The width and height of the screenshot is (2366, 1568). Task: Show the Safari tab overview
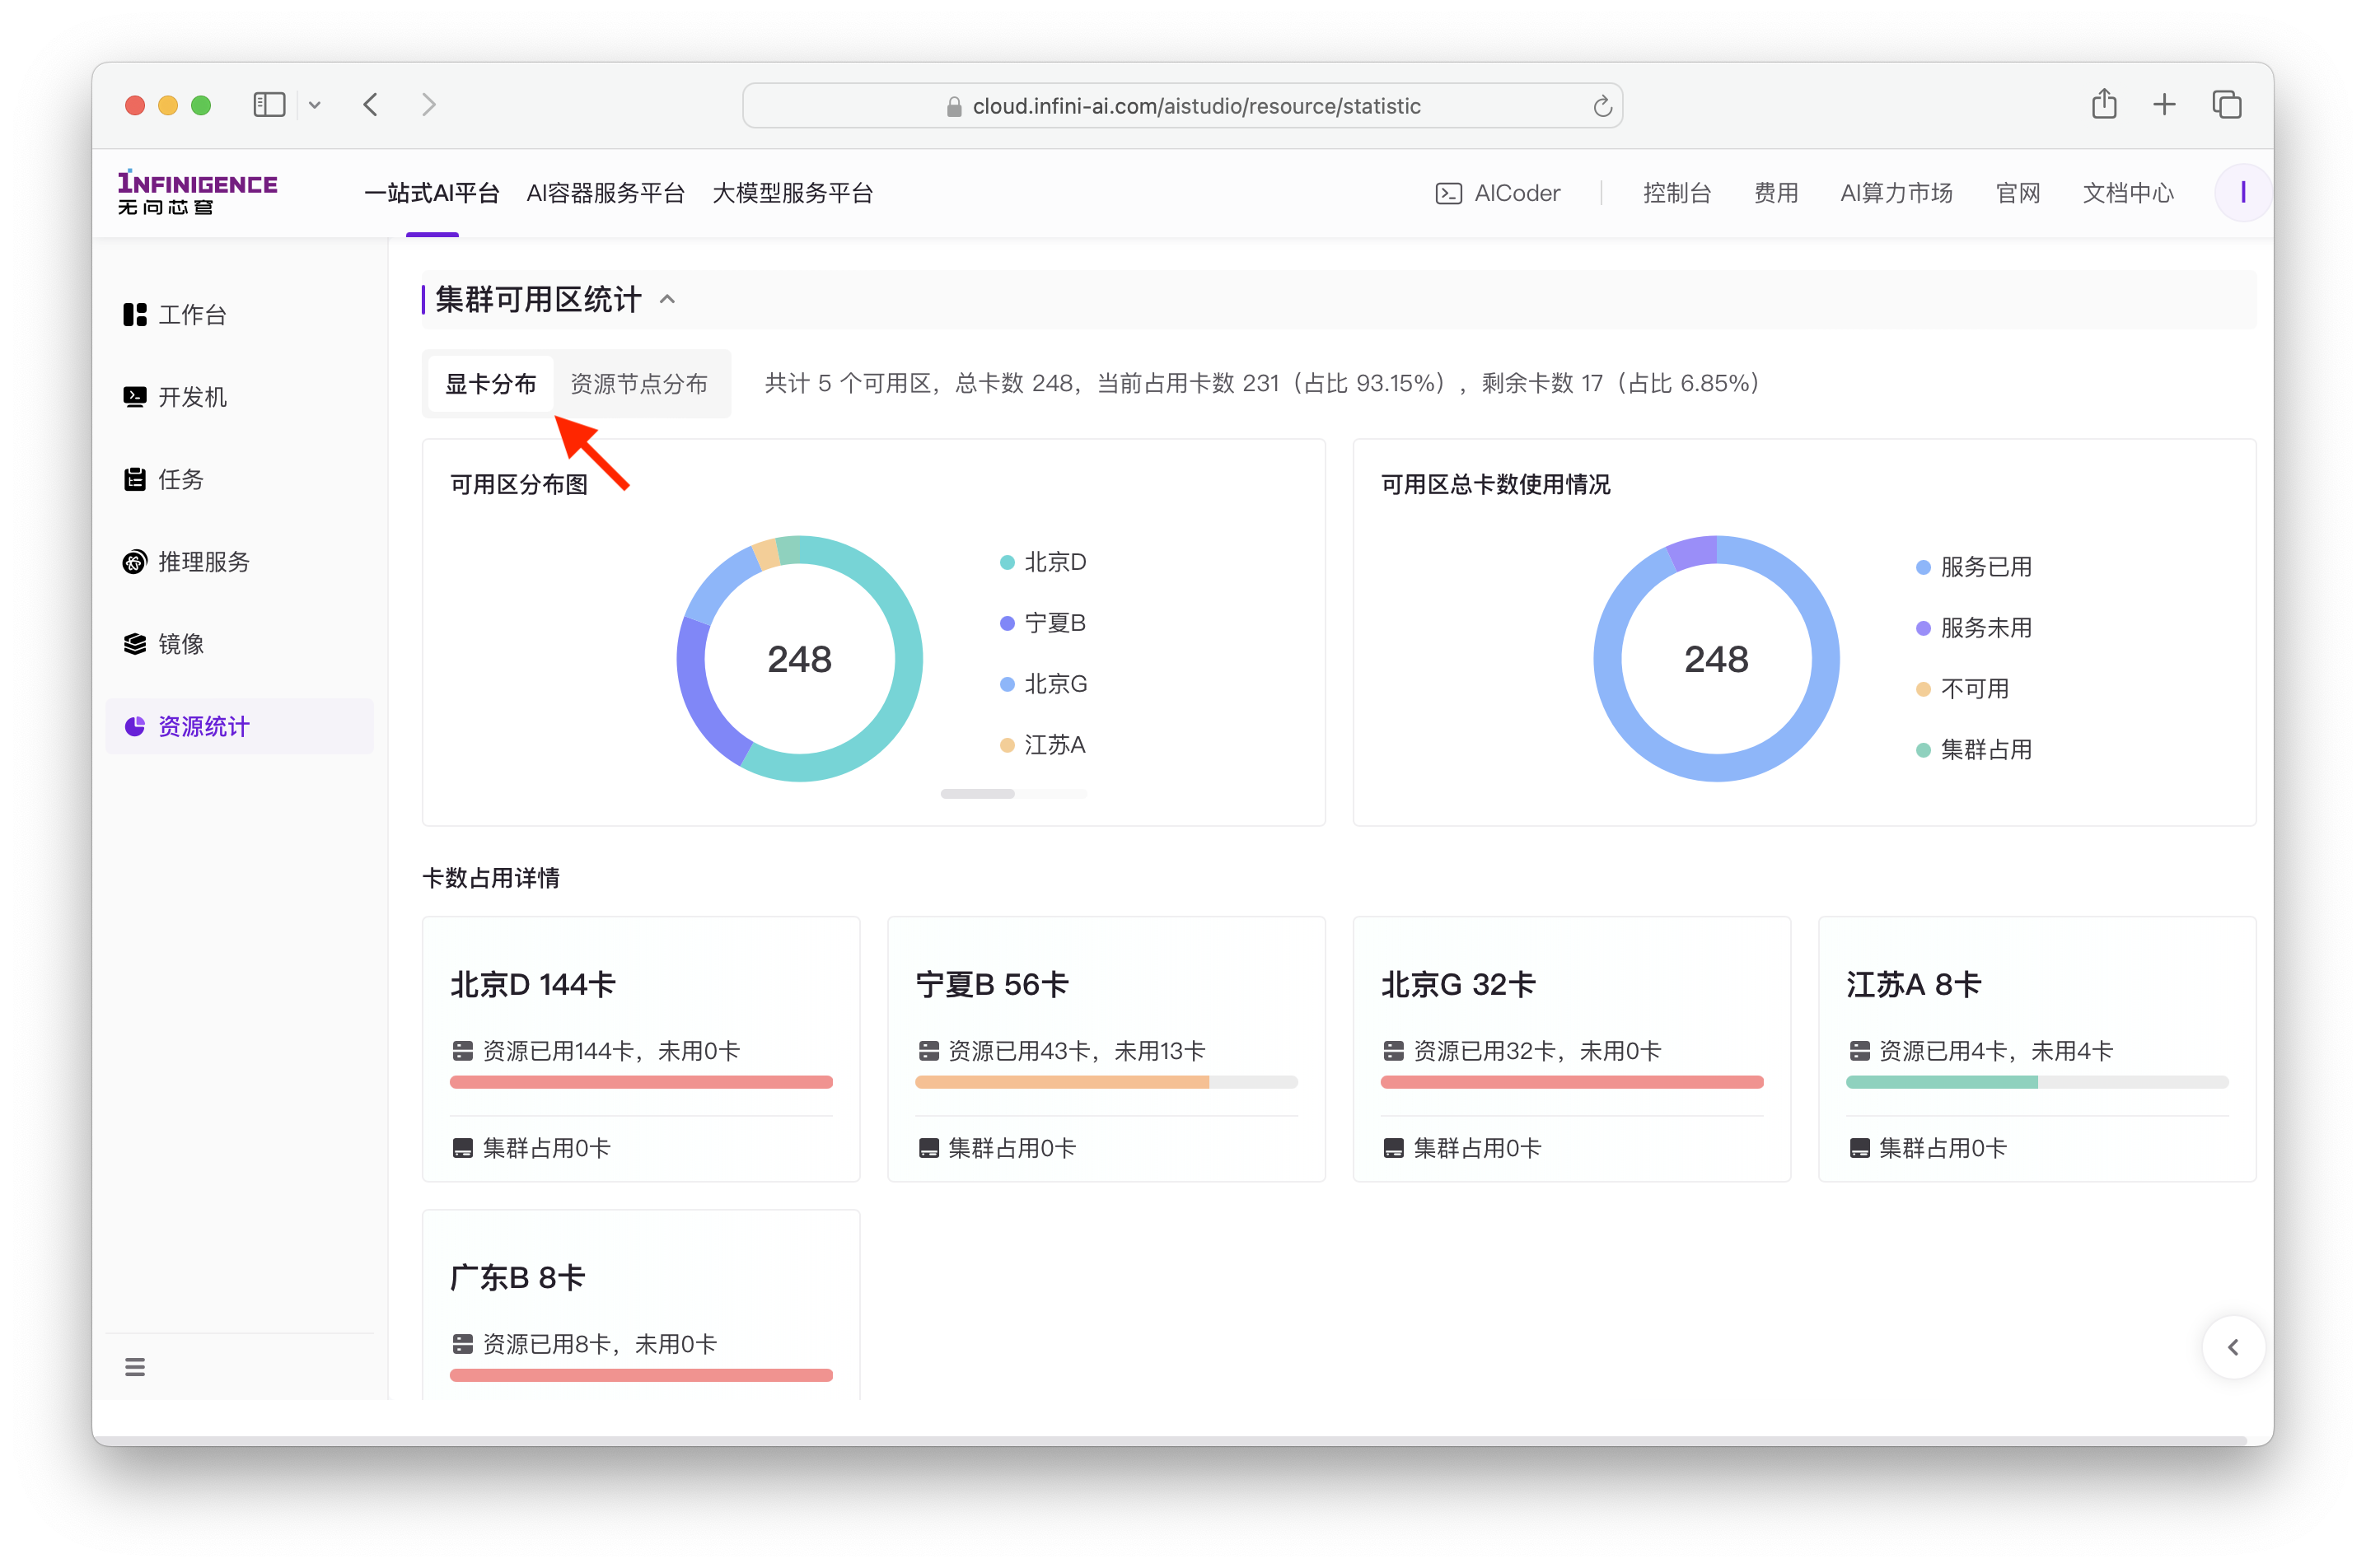(x=2226, y=105)
